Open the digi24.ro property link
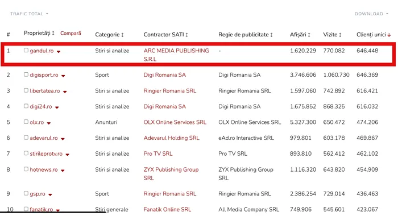 41,106
